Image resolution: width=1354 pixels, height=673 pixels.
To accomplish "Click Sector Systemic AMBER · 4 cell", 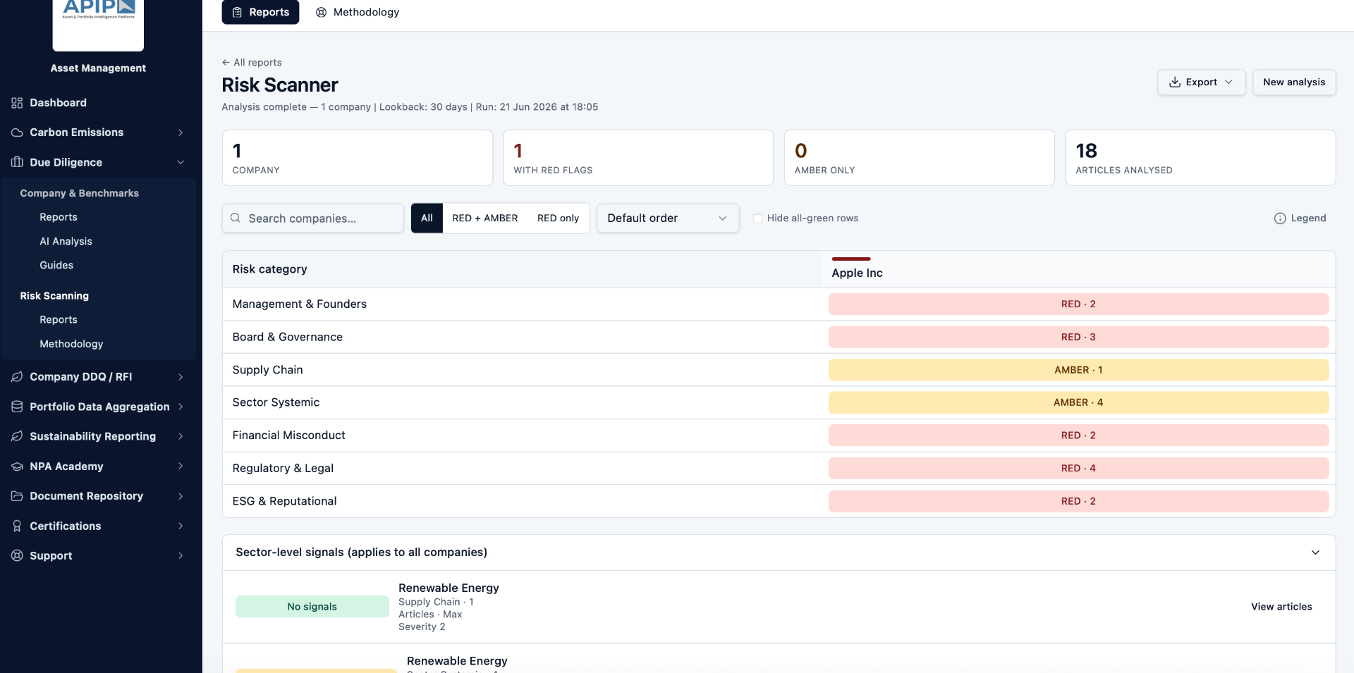I will (x=1078, y=402).
